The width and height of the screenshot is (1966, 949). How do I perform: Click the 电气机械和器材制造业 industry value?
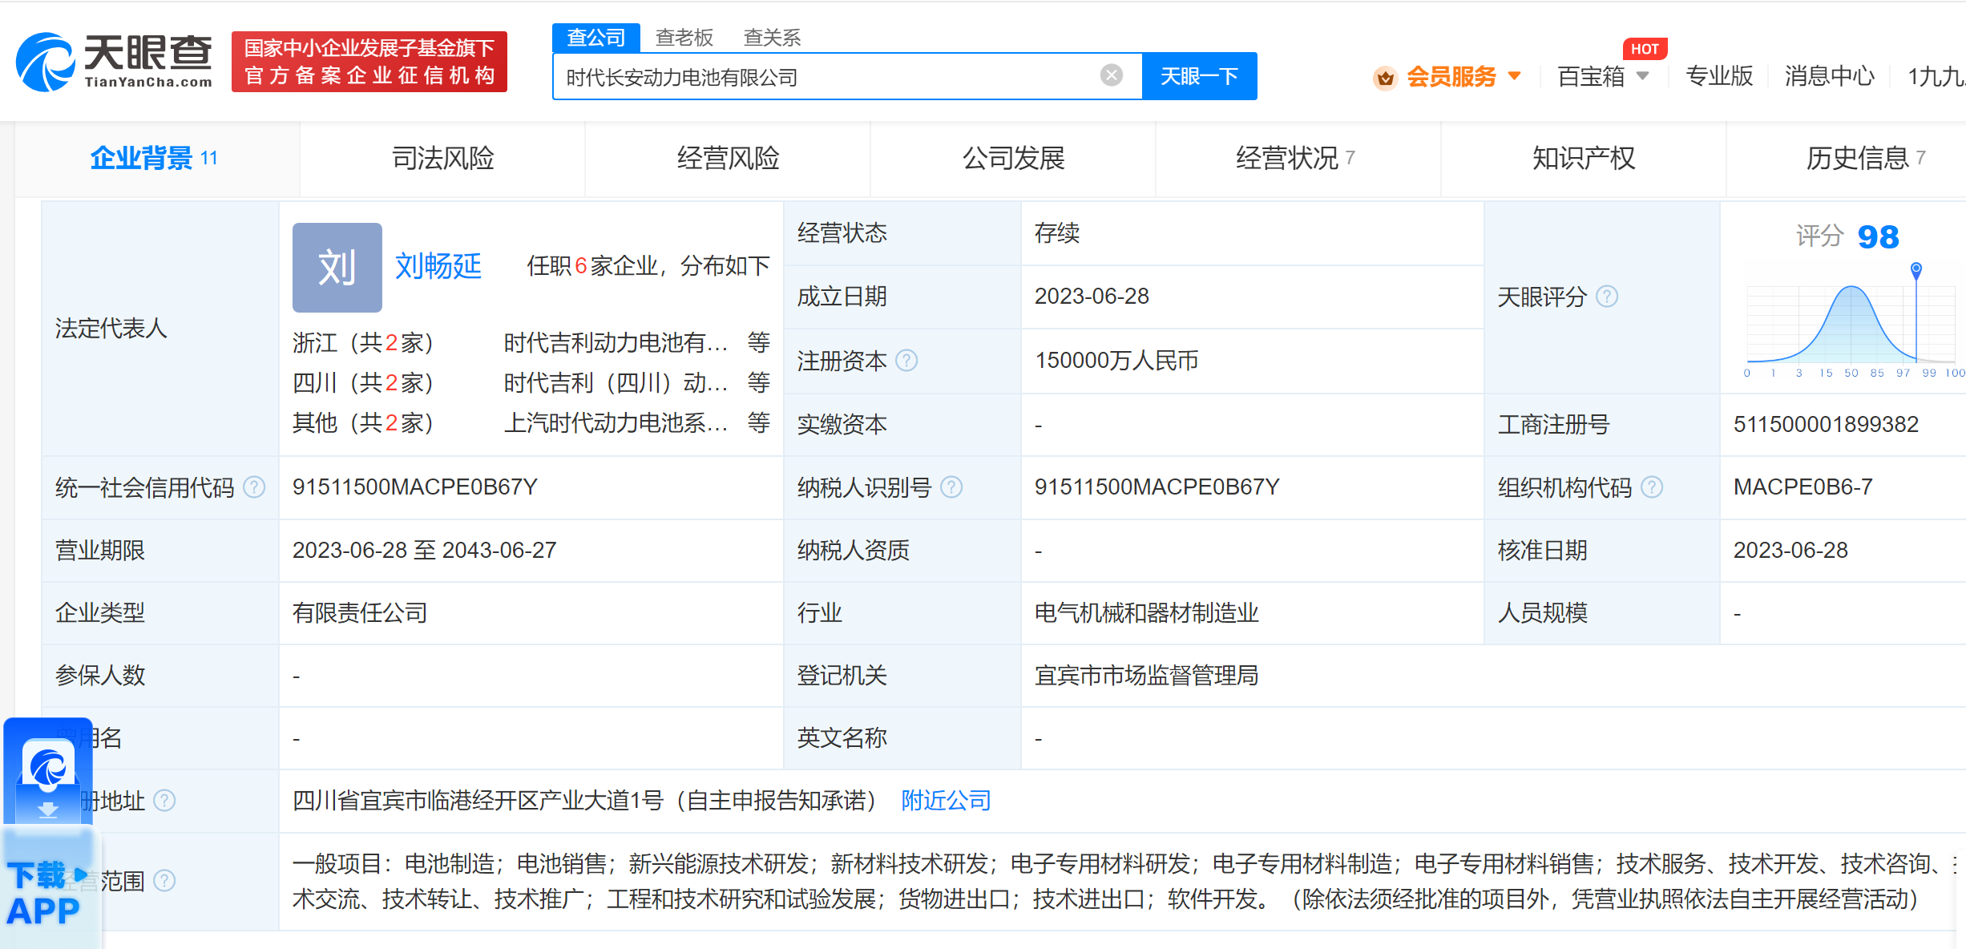point(1146,613)
